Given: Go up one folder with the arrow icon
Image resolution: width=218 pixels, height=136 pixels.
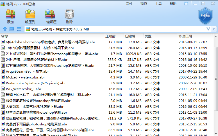Looking at the screenshot, I should 5,29.
